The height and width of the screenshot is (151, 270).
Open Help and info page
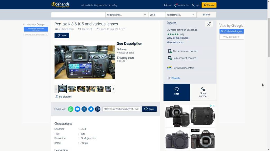(86, 5)
